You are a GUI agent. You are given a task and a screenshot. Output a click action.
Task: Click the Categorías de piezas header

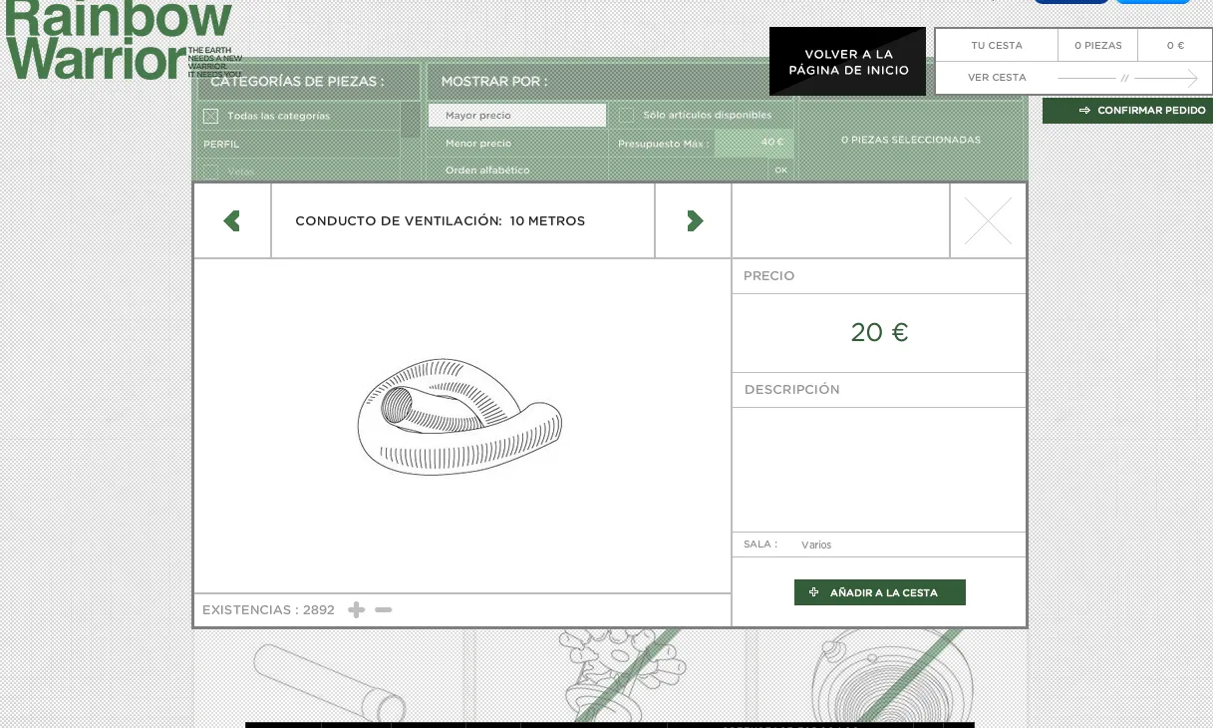click(x=297, y=82)
